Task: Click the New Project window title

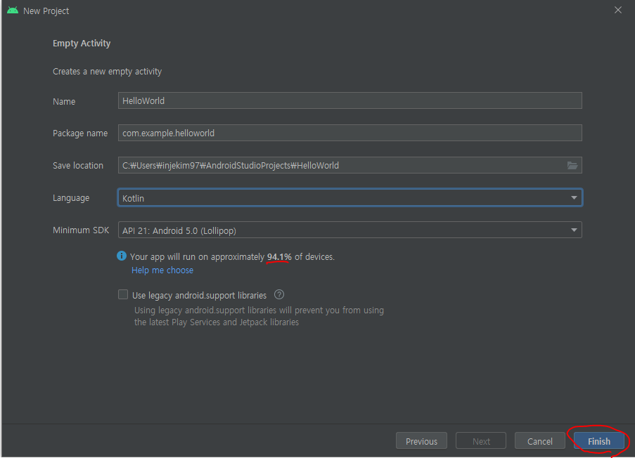Action: point(46,11)
